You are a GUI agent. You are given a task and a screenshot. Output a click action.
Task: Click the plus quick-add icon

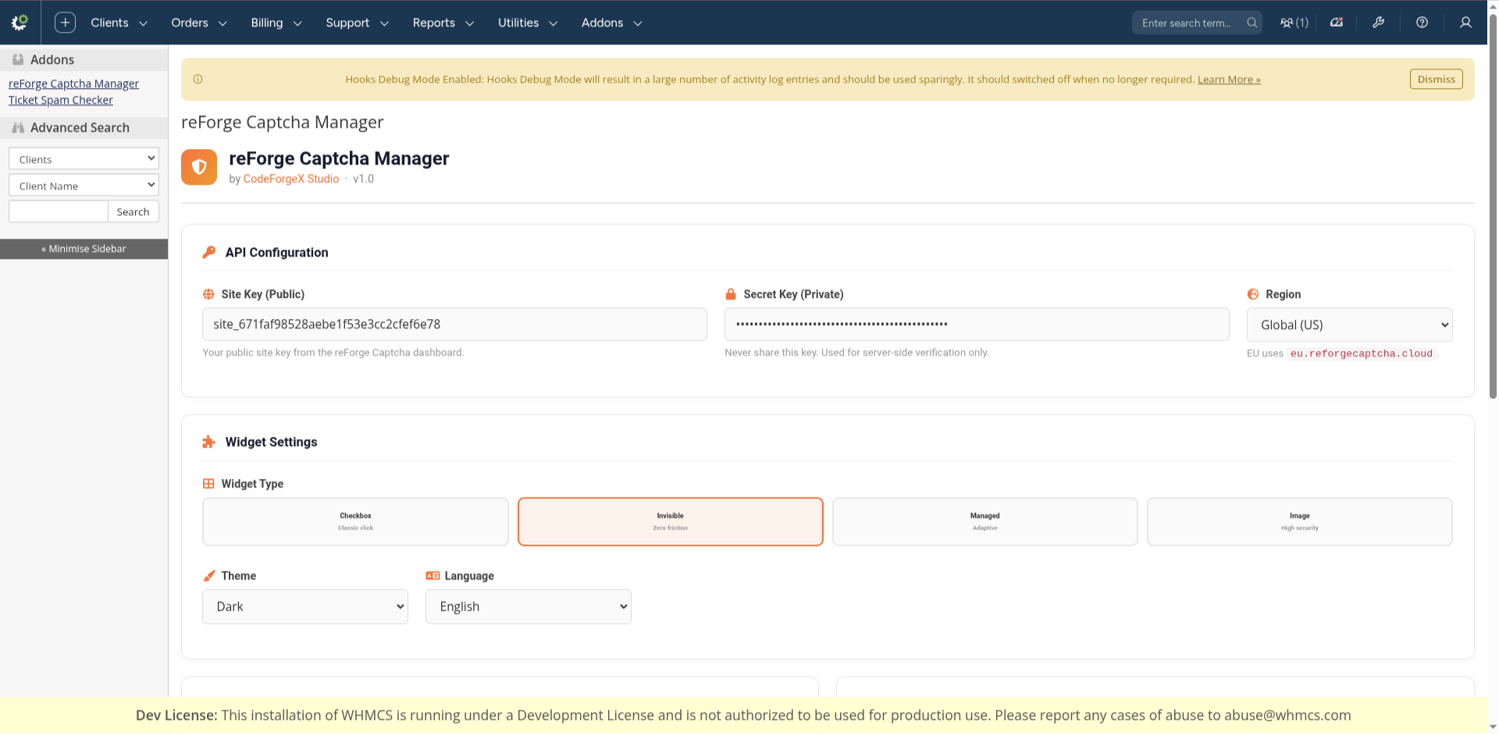click(x=65, y=23)
